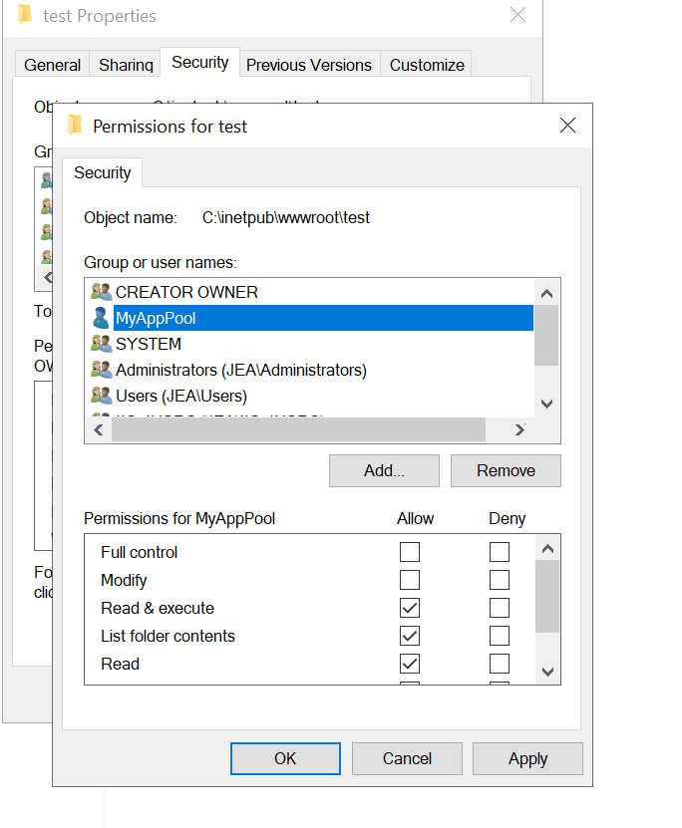Check Deny box for Modify permission
Image resolution: width=682 pixels, height=828 pixels.
tap(500, 580)
